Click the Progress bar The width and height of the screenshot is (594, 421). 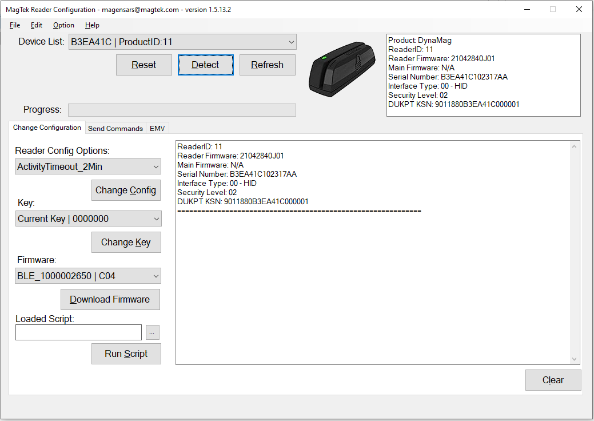tap(182, 110)
